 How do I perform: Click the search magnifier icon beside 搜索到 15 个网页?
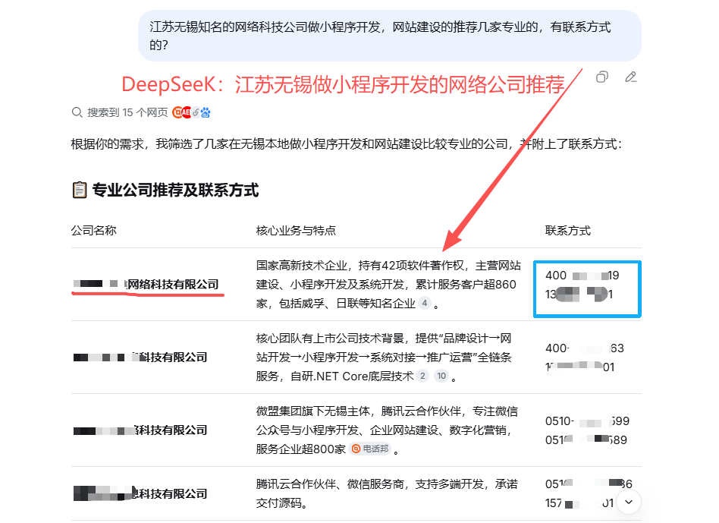(77, 112)
